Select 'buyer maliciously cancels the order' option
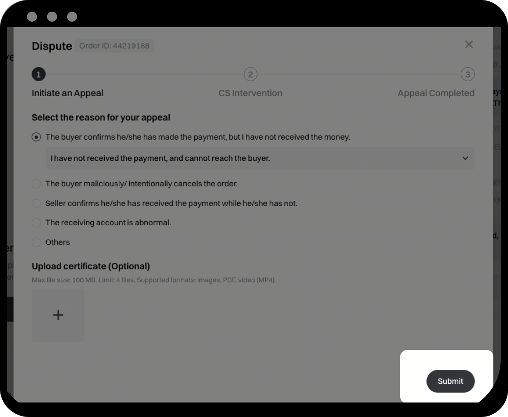The image size is (508, 417). pos(36,184)
